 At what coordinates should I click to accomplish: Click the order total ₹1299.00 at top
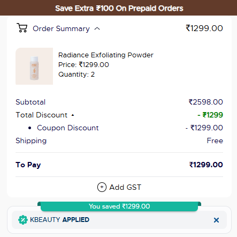coord(204,28)
